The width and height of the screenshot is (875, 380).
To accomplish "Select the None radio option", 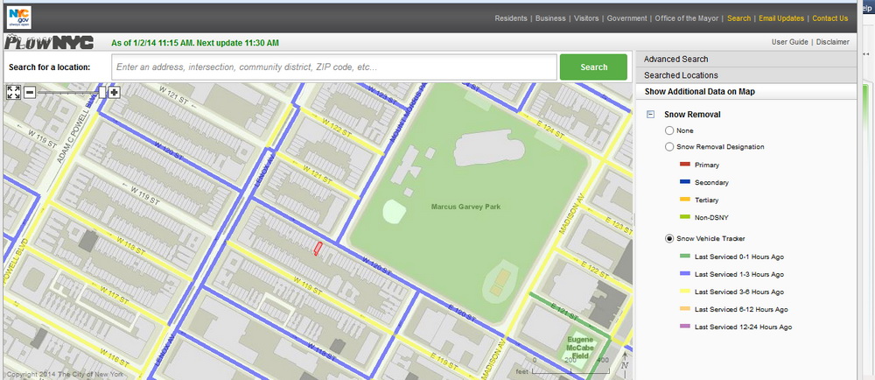I will pos(669,130).
